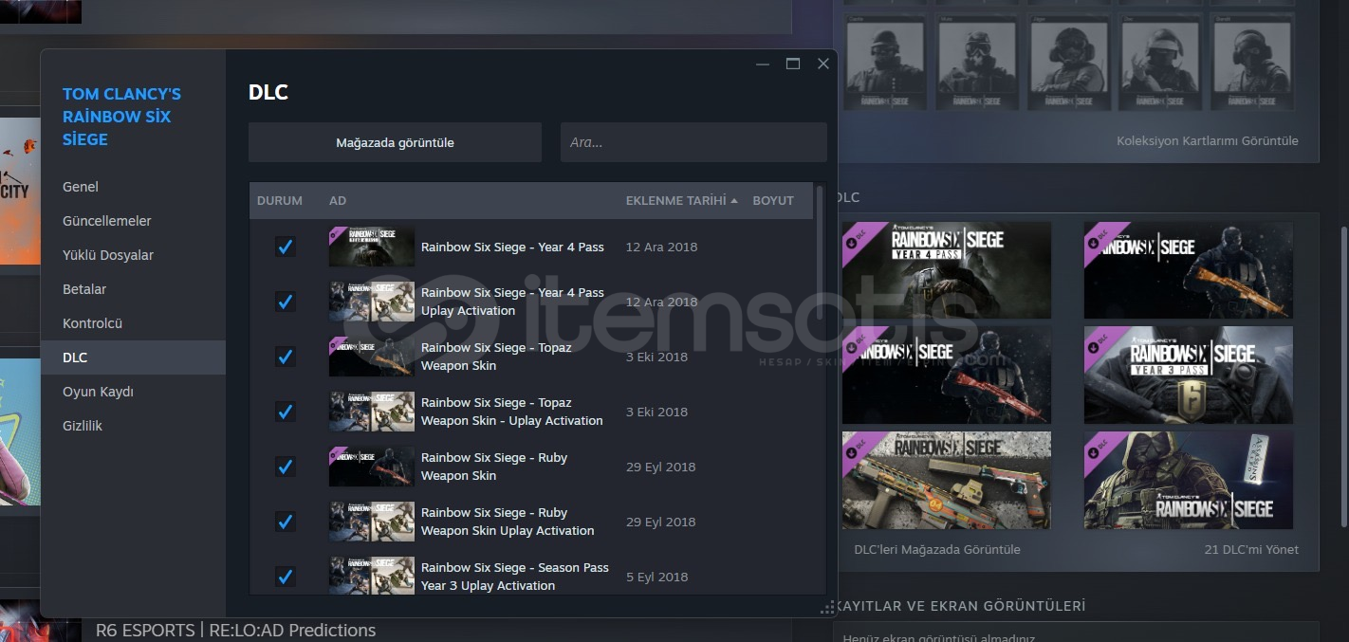1349x642 pixels.
Task: Open R6 ESPORTS | RE:LO:AD Predictions news item
Action: (235, 631)
